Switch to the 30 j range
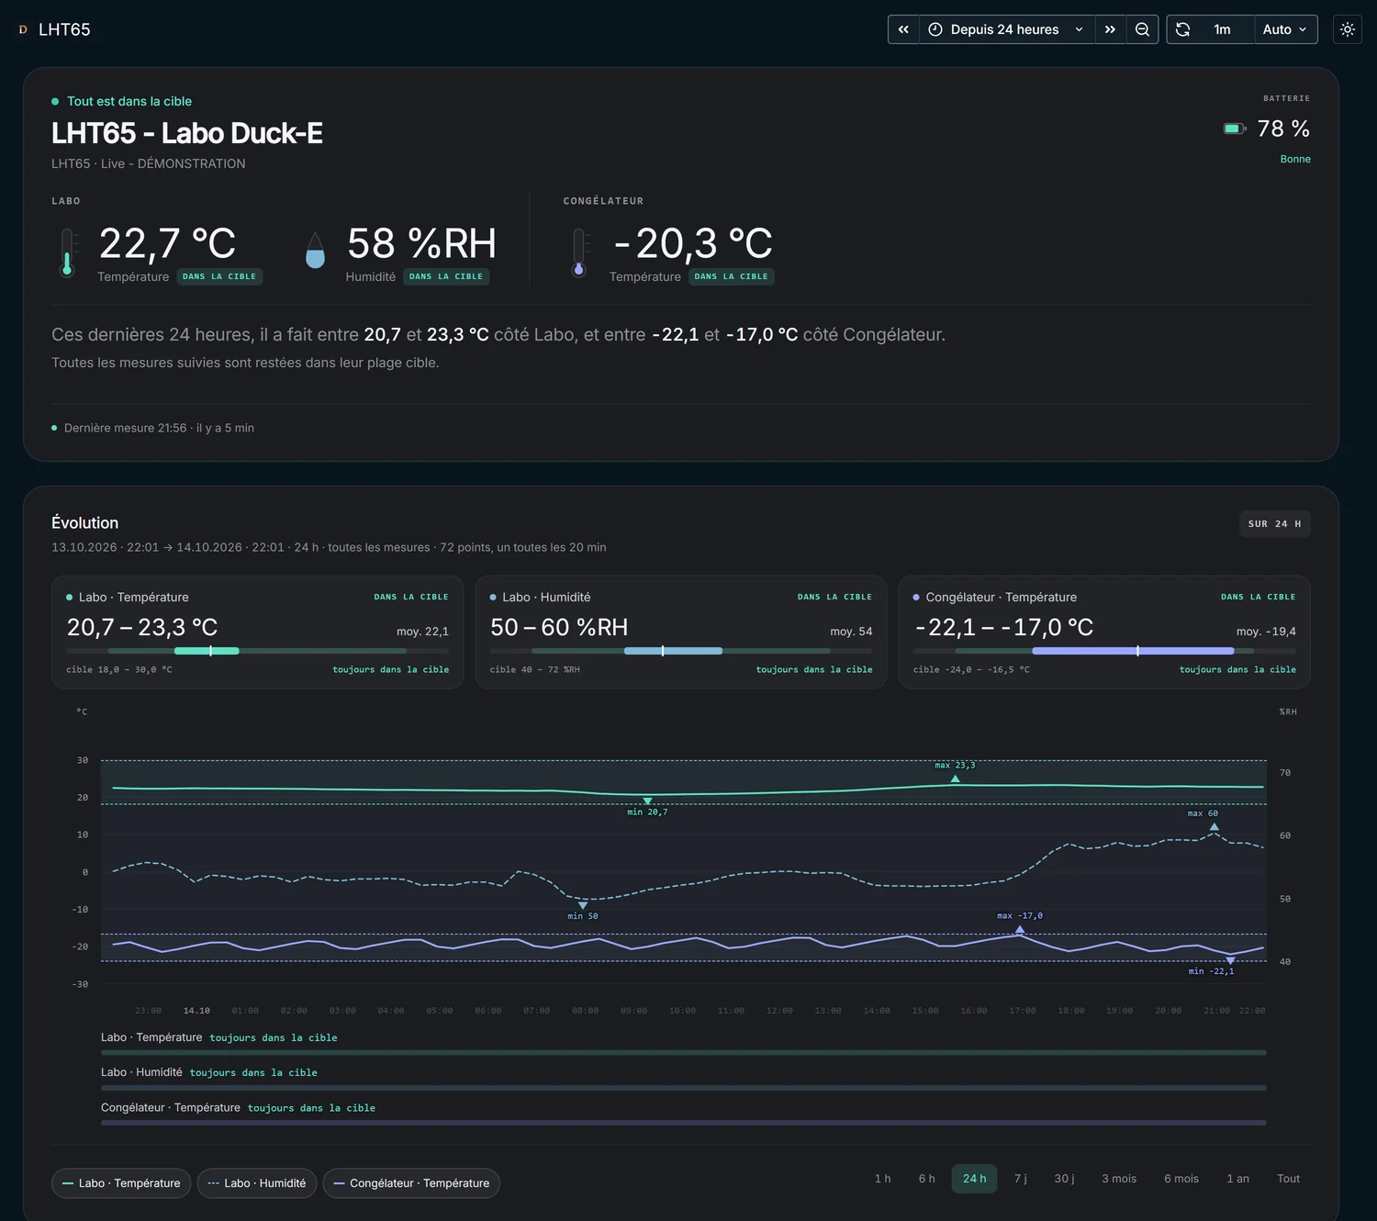This screenshot has width=1377, height=1221. tap(1064, 1179)
